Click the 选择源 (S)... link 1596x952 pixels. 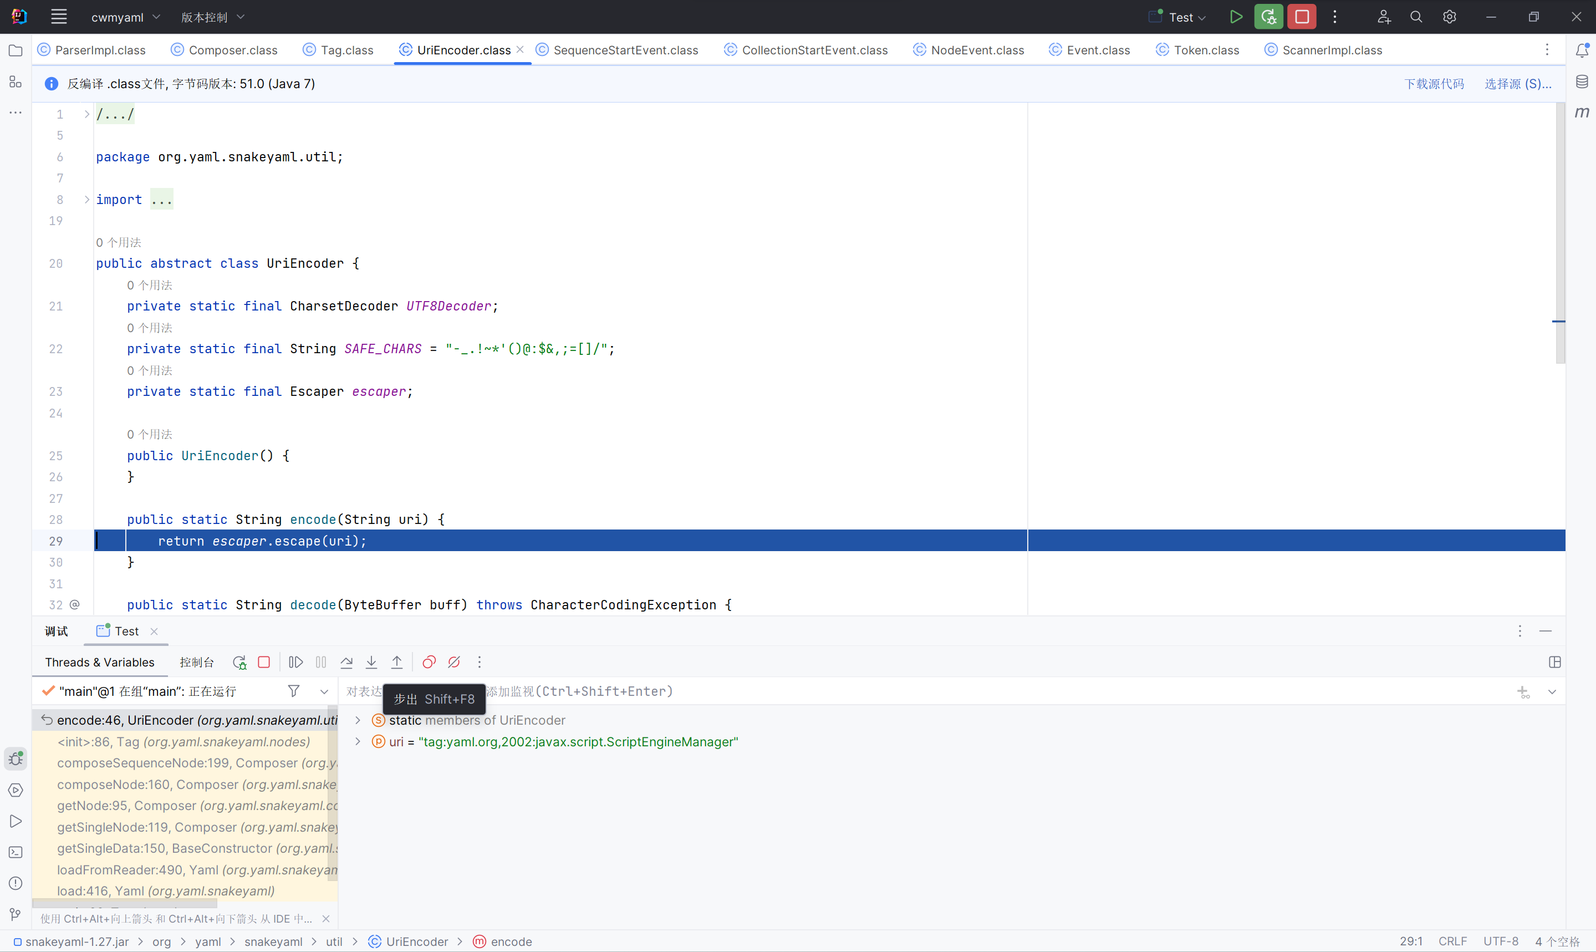[1518, 84]
